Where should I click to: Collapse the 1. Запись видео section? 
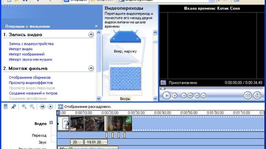pyautogui.click(x=91, y=35)
